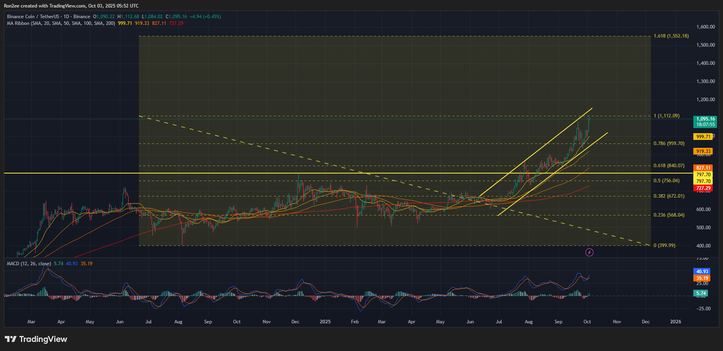Viewport: 723px width, 351px height.
Task: Select the 0.786 (959.70) Fibonacci level label
Action: pos(669,143)
